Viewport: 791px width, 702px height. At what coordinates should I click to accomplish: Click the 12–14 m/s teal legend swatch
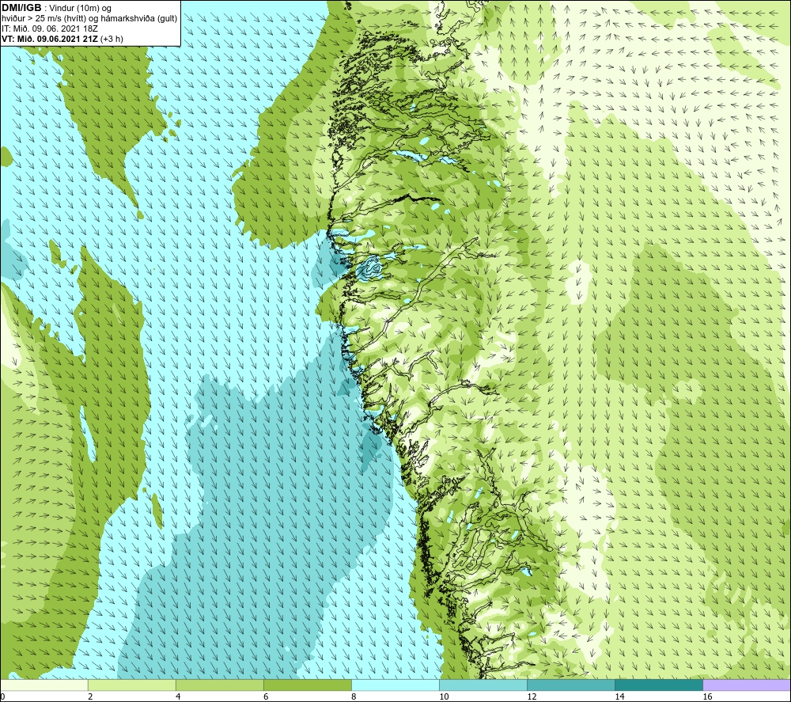coord(571,685)
